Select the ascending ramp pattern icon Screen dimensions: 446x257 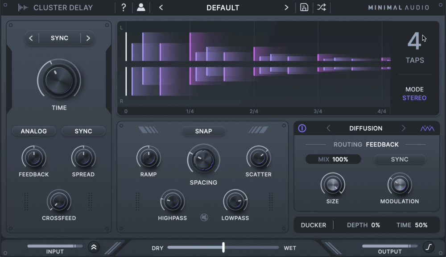point(258,130)
